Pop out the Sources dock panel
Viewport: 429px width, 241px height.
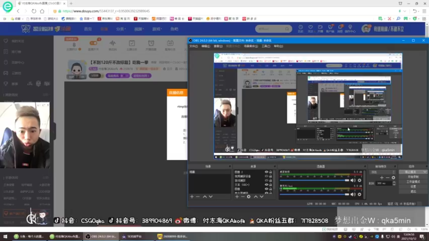[275, 167]
